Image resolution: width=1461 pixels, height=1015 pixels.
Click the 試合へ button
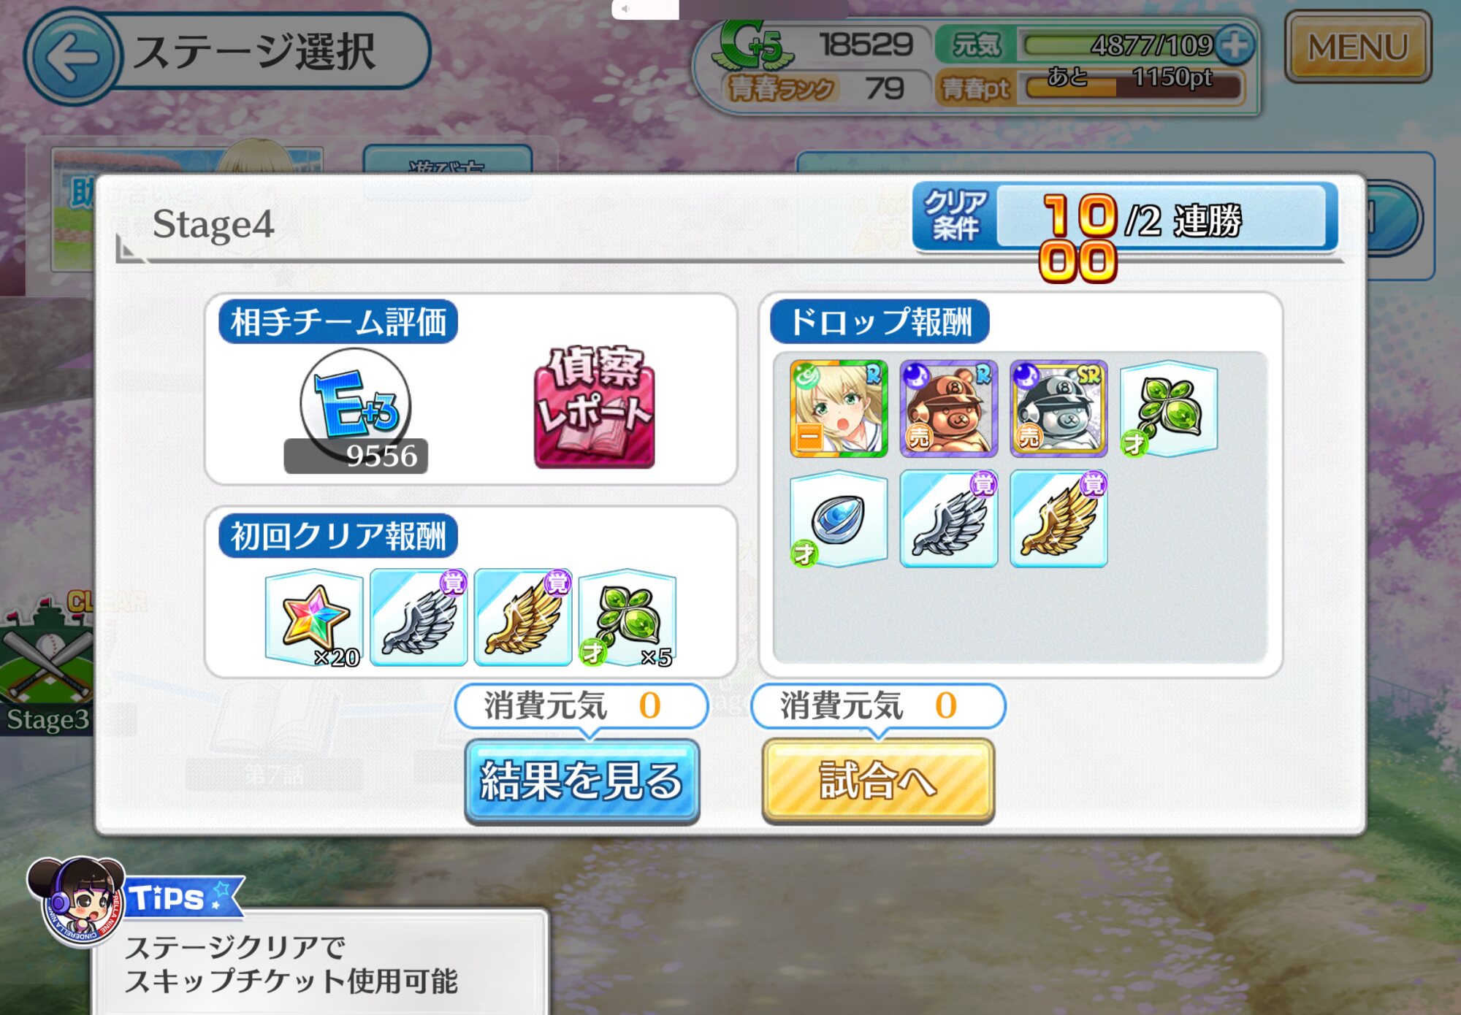pyautogui.click(x=878, y=781)
